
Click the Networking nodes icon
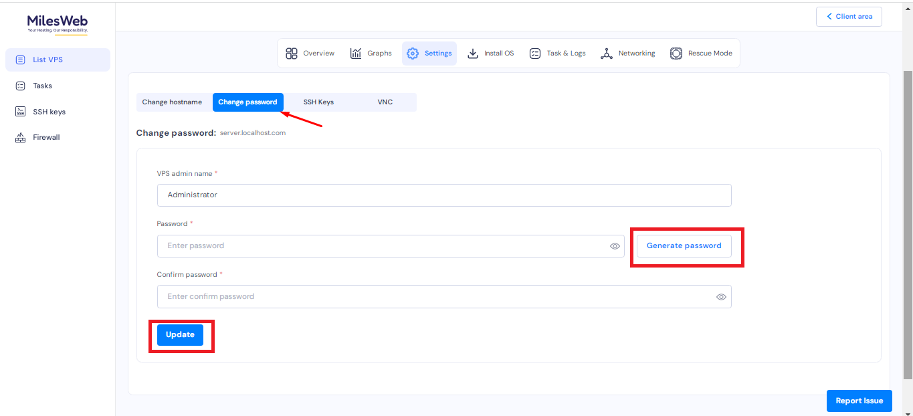[607, 54]
